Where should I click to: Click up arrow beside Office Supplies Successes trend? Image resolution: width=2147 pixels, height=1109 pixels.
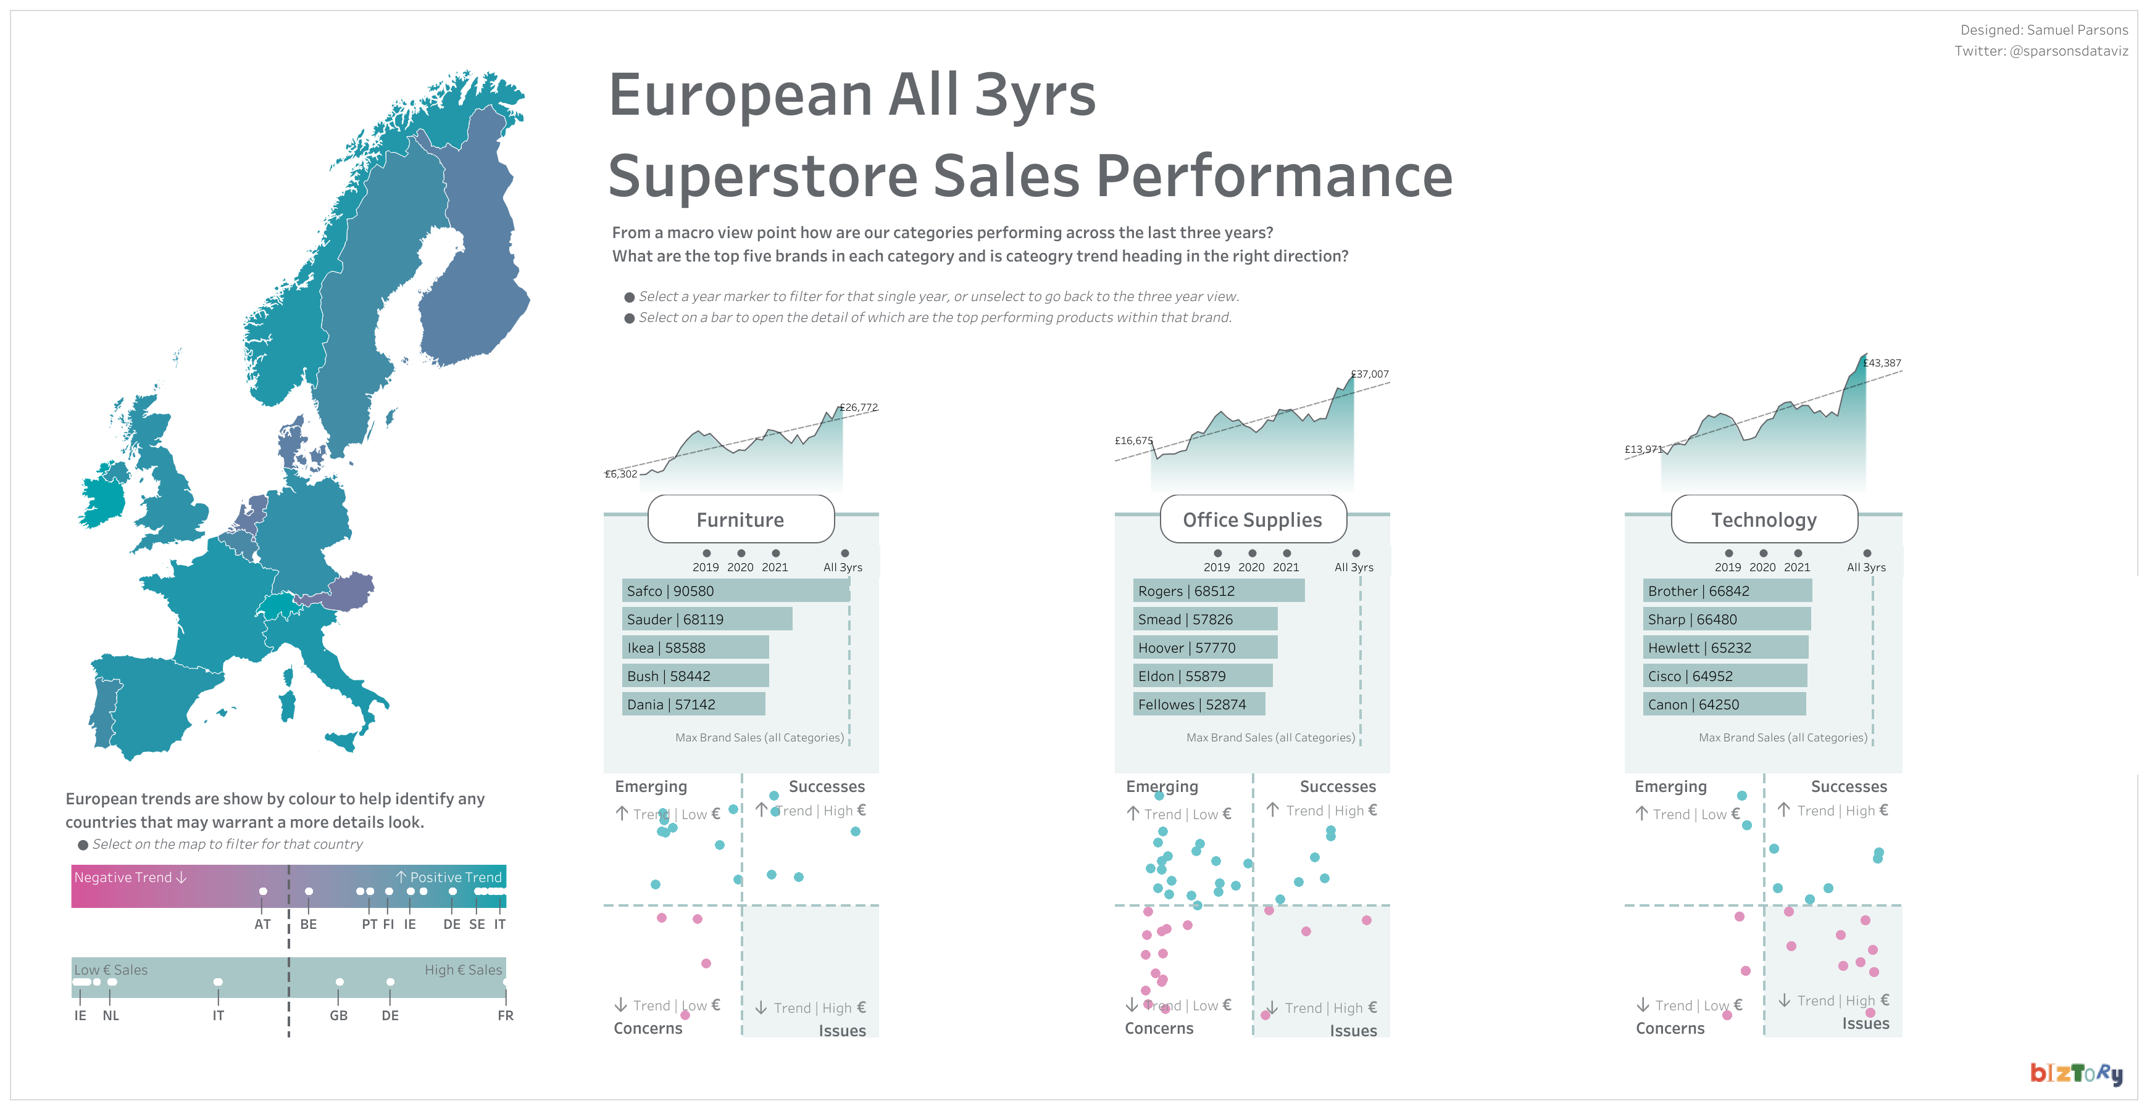pos(1273,809)
